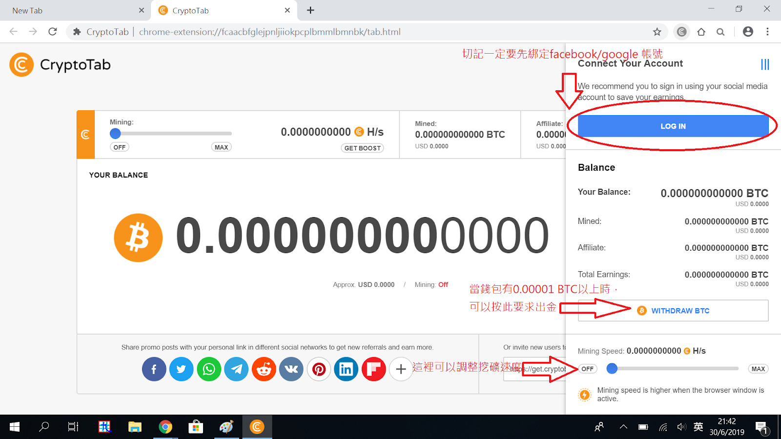Share referral link via Telegram icon
This screenshot has width=781, height=439.
click(x=236, y=369)
